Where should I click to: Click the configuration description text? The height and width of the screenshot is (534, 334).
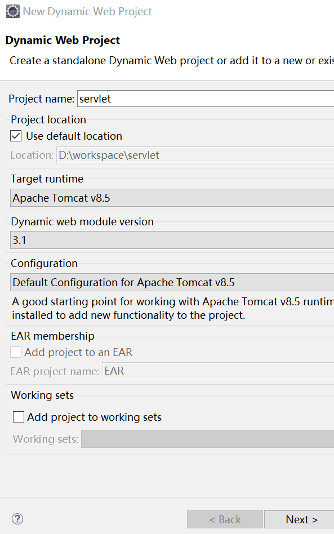coord(173,308)
